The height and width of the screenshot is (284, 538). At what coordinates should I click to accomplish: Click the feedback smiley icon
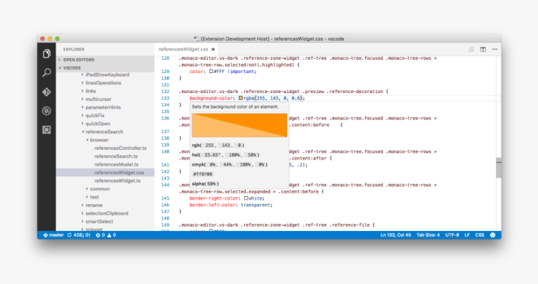pos(493,235)
